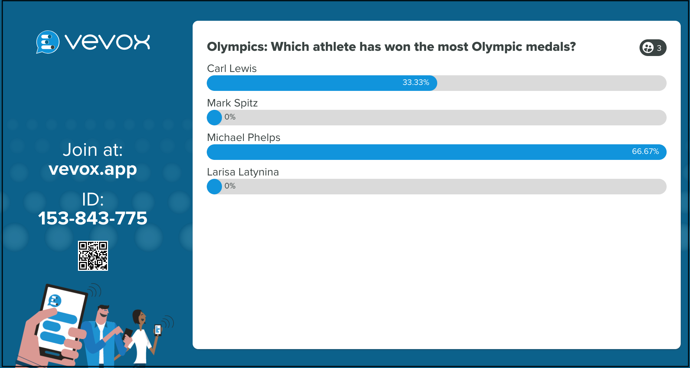Select the Larisa Latynina answer option
The image size is (690, 368).
[x=334, y=187]
